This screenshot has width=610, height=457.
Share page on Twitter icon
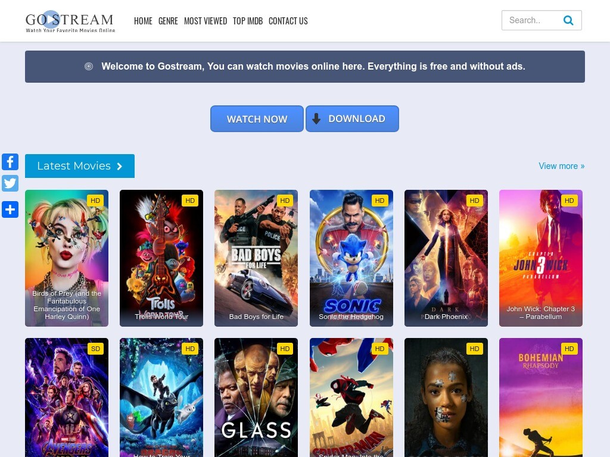[x=10, y=183]
